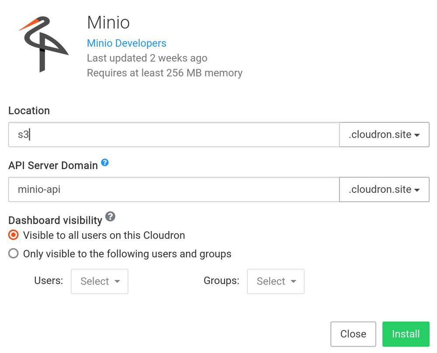Open the Minio Developers link
This screenshot has width=437, height=353.
[126, 43]
